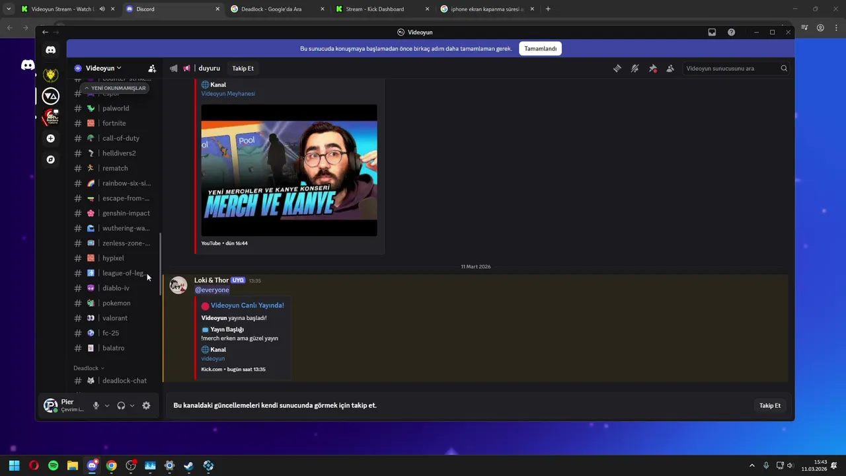846x476 pixels.
Task: Click the channel list scrollbar
Action: coord(160,264)
